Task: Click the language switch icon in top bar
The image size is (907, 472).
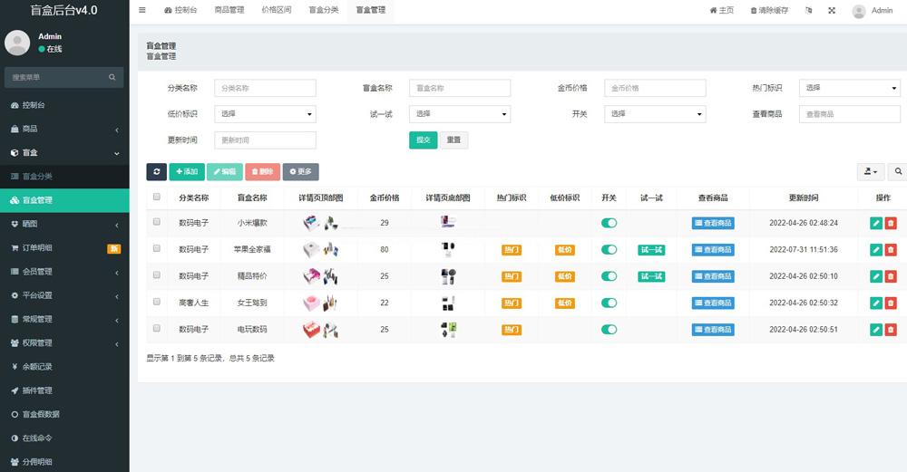Action: pyautogui.click(x=808, y=11)
